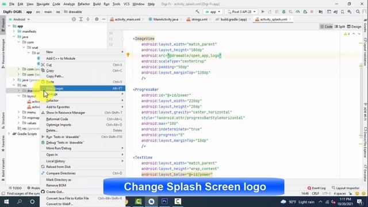Click the Cut scissors icon in context menu
Viewport: 368px width, 207px height.
click(43, 65)
